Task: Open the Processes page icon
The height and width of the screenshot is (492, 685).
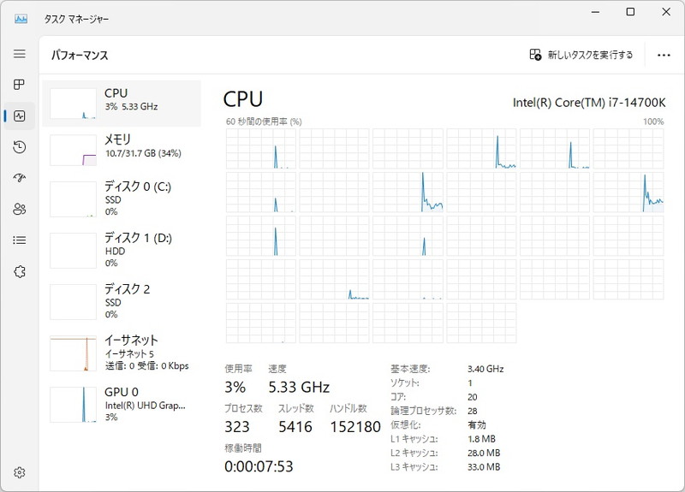Action: pyautogui.click(x=20, y=85)
